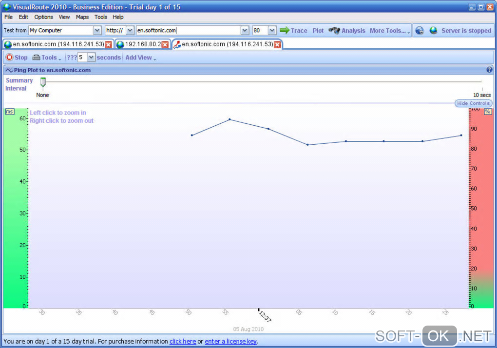Click the % unit badge on the right axis
The width and height of the screenshot is (497, 348).
click(488, 112)
